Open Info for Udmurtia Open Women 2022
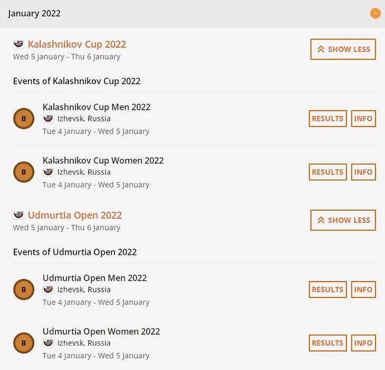 tap(363, 343)
